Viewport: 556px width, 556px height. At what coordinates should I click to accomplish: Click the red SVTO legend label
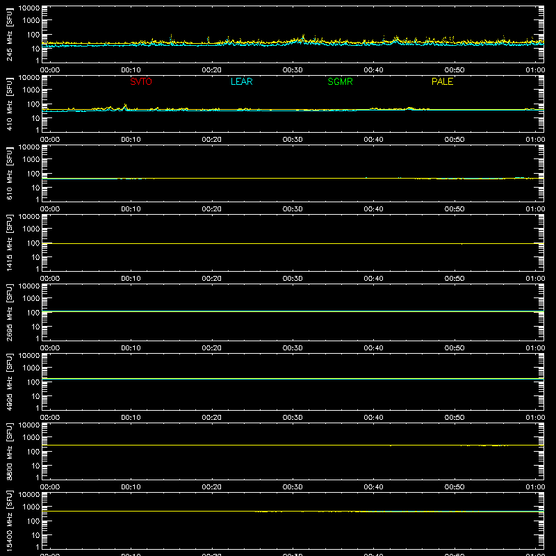(x=141, y=81)
